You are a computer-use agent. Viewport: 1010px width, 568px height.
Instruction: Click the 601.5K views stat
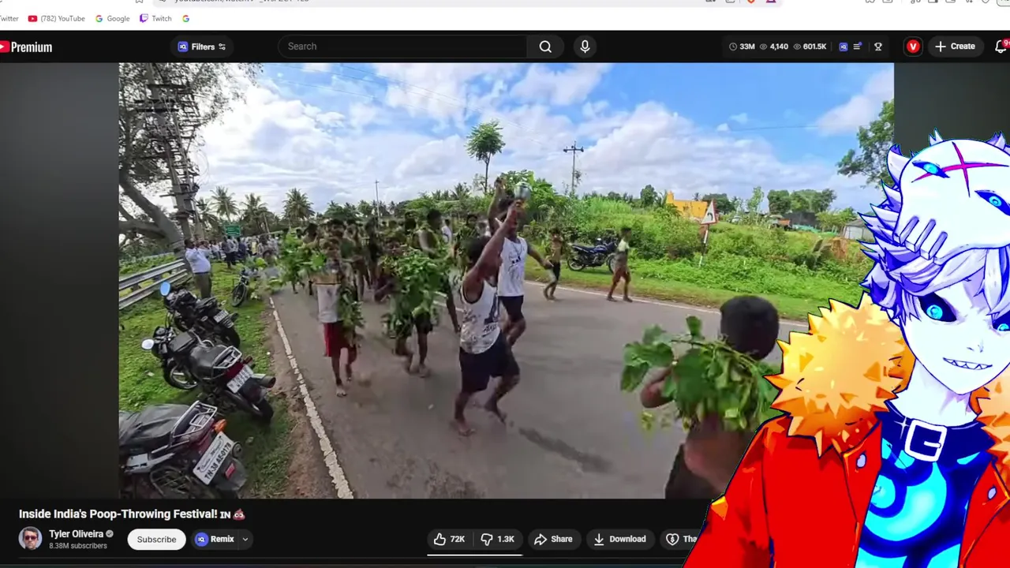tap(810, 47)
